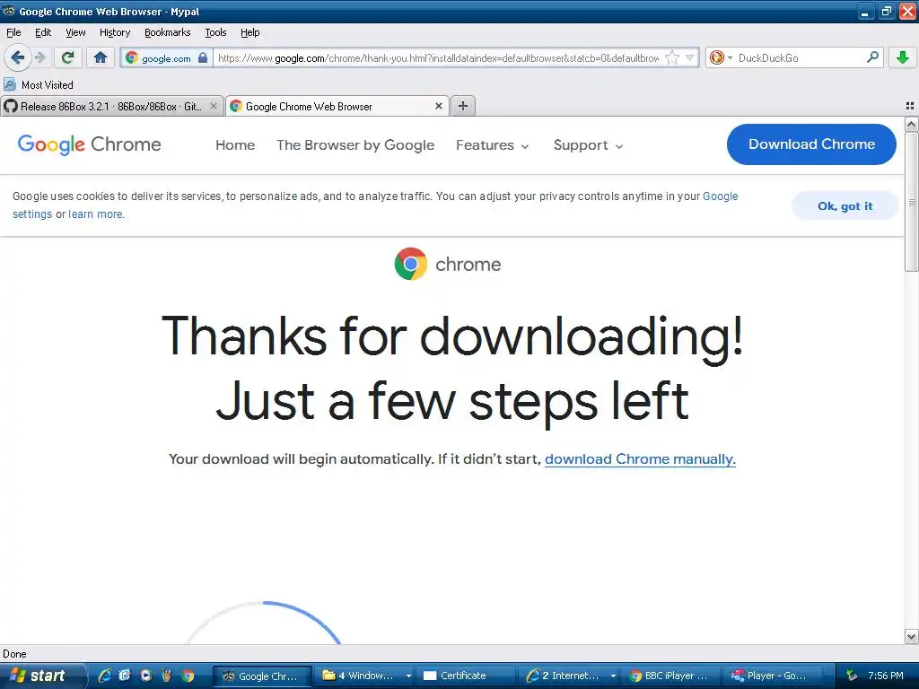Click the fourth quick launch icon
The image size is (919, 689).
(x=166, y=676)
